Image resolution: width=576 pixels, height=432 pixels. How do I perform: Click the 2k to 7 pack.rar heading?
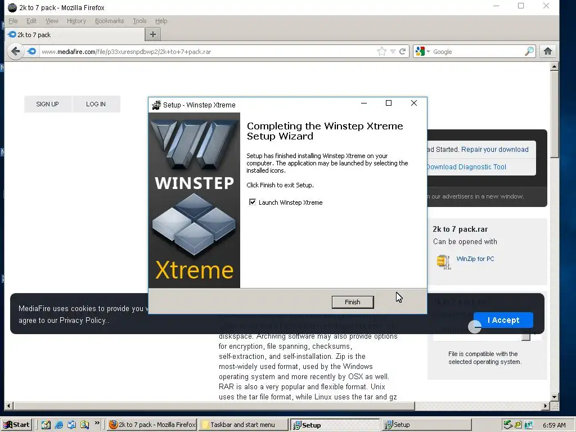[460, 229]
